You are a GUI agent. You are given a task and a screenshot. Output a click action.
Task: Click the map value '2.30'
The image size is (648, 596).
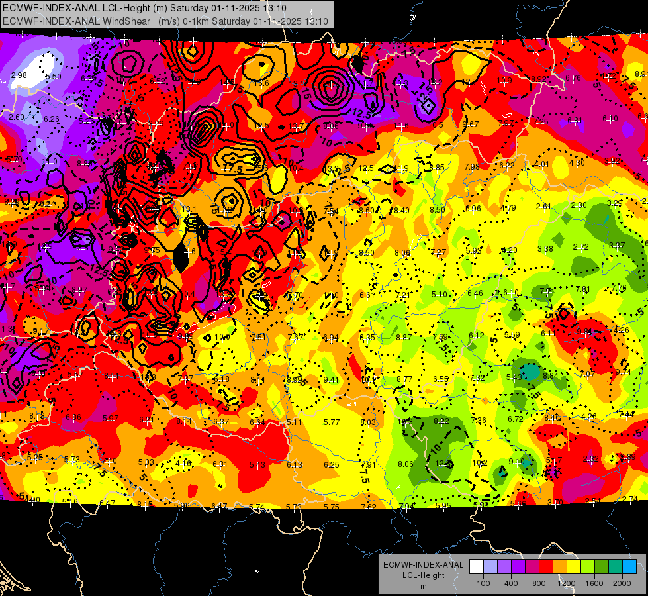579,205
